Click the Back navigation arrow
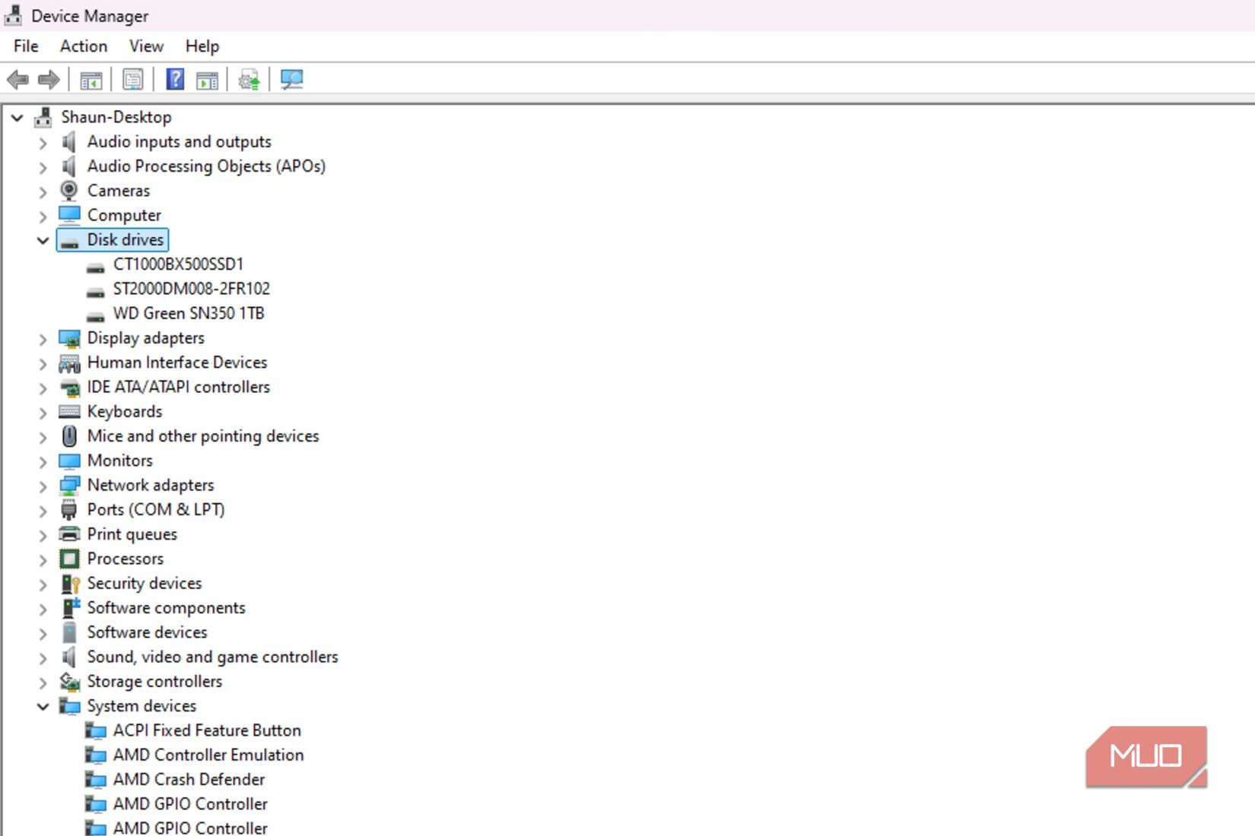This screenshot has height=836, width=1255. coord(17,79)
